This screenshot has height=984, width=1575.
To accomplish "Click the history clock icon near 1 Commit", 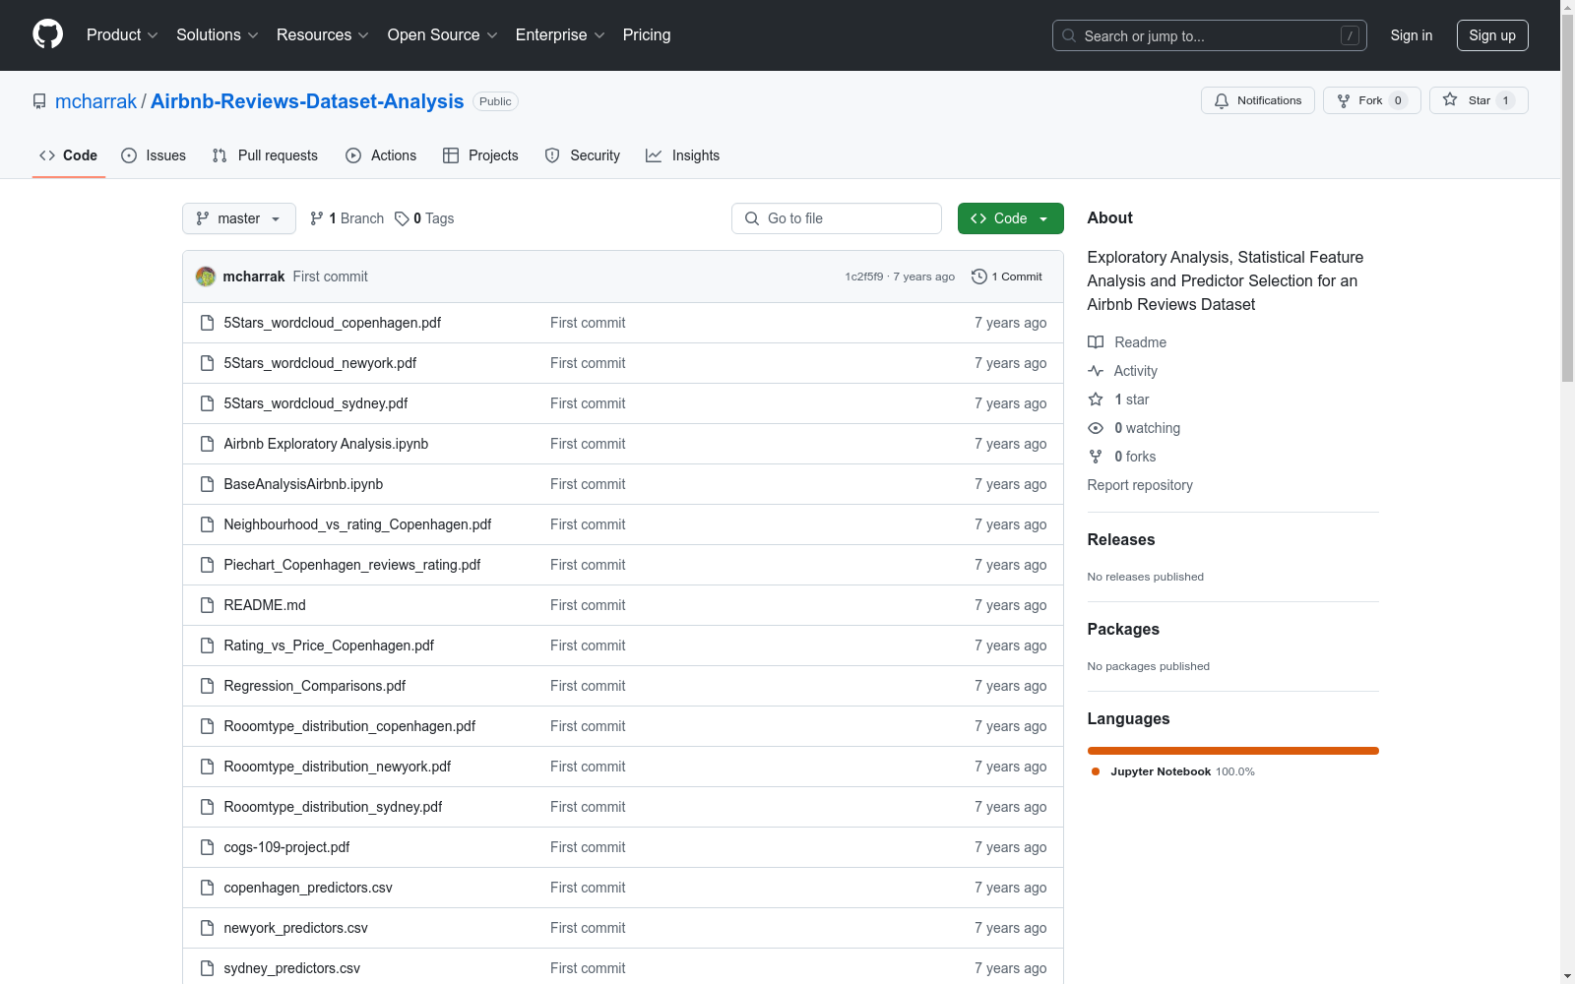I will [x=978, y=277].
